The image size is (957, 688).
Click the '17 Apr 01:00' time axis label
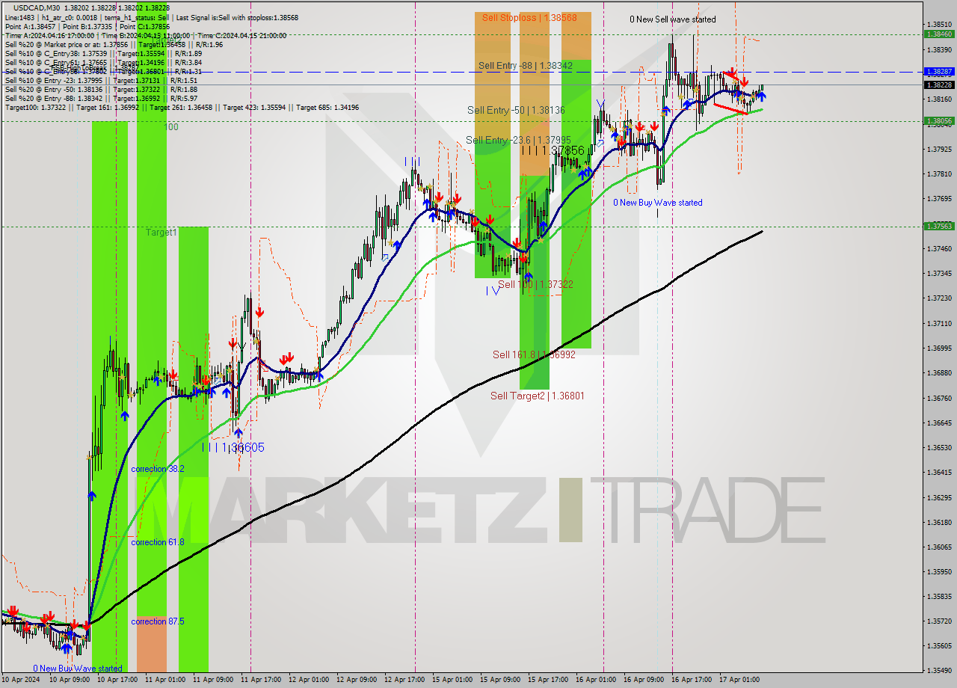[x=739, y=680]
